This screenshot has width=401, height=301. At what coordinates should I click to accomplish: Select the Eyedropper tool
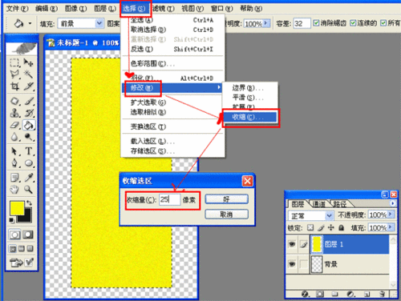tap(29, 177)
